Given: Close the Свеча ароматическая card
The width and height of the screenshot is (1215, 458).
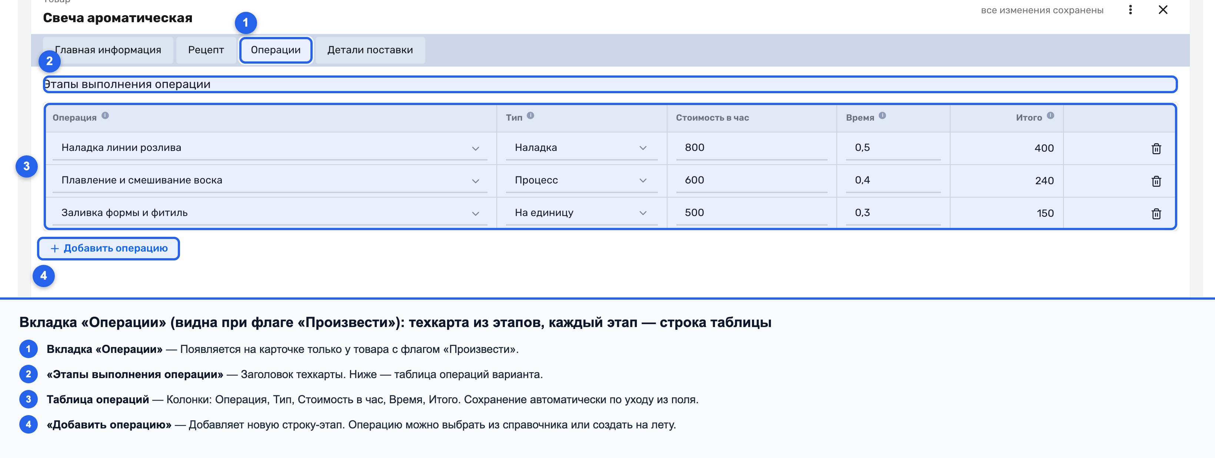Looking at the screenshot, I should click(x=1163, y=10).
